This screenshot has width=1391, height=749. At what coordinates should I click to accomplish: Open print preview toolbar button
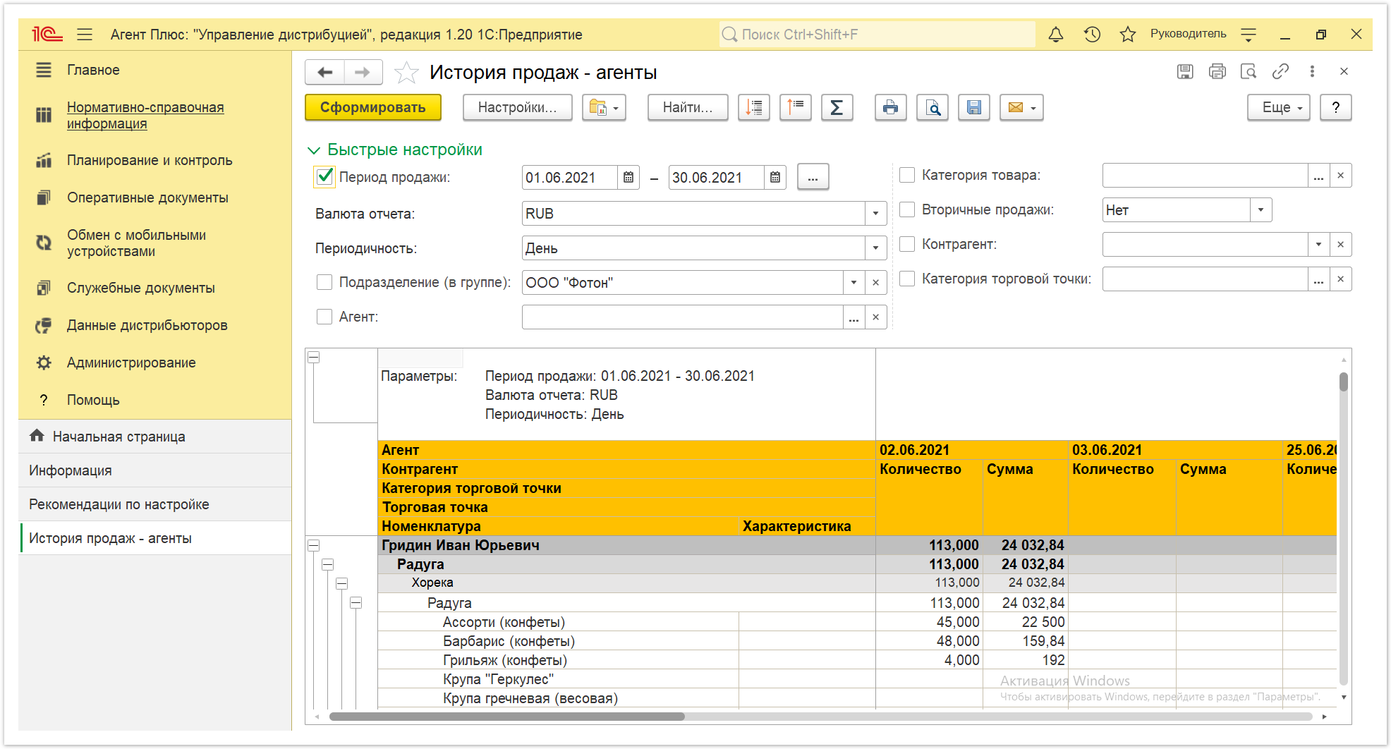tap(933, 108)
